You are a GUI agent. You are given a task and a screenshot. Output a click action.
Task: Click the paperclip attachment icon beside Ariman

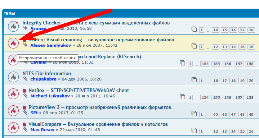tap(26, 28)
